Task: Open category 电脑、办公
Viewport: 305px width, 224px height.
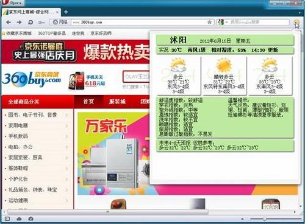Action: (20, 147)
